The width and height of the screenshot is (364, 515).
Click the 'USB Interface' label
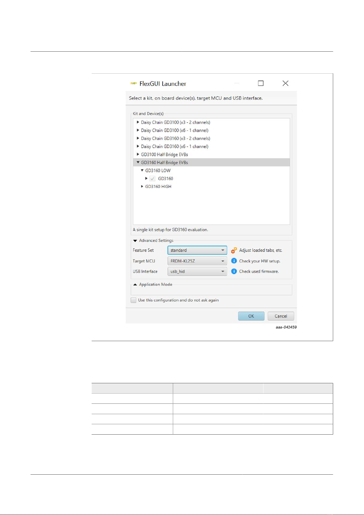click(145, 271)
